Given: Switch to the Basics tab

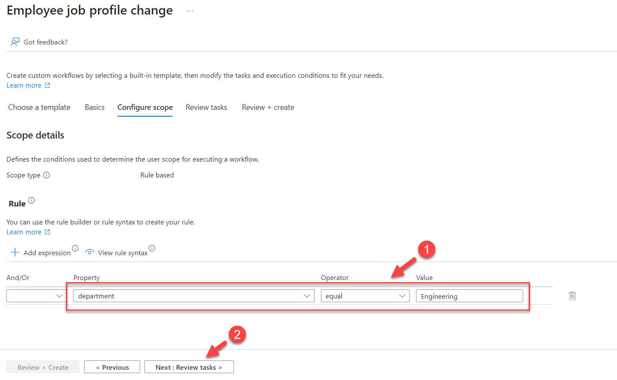Looking at the screenshot, I should (x=94, y=107).
